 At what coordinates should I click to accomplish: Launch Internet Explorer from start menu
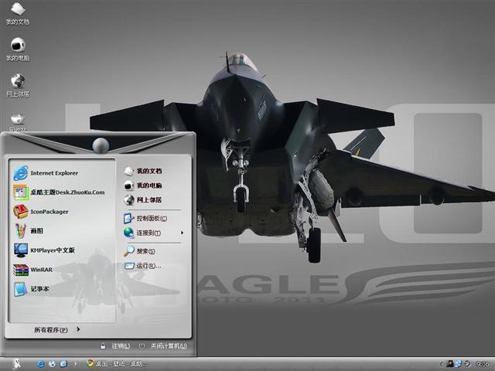coord(46,173)
